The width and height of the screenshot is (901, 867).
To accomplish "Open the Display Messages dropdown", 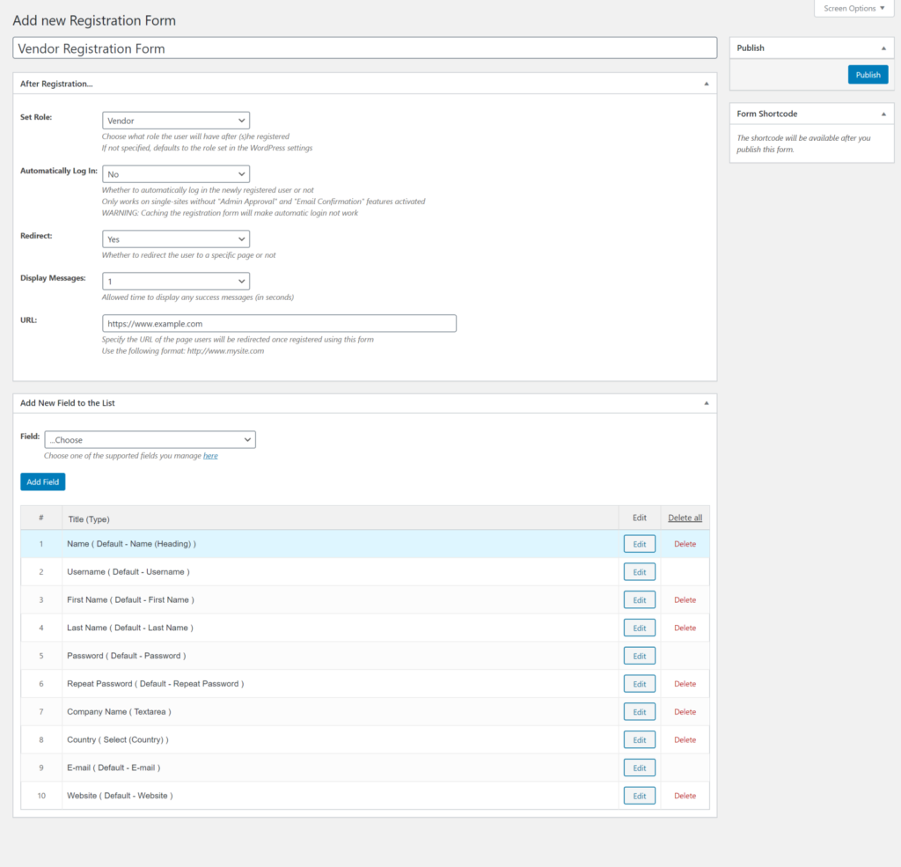I will pyautogui.click(x=176, y=282).
